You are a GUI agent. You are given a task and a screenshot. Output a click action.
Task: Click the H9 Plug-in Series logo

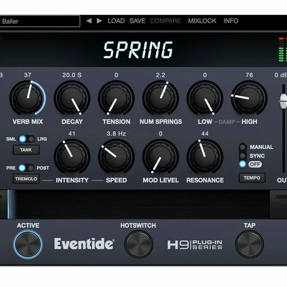pos(195,245)
